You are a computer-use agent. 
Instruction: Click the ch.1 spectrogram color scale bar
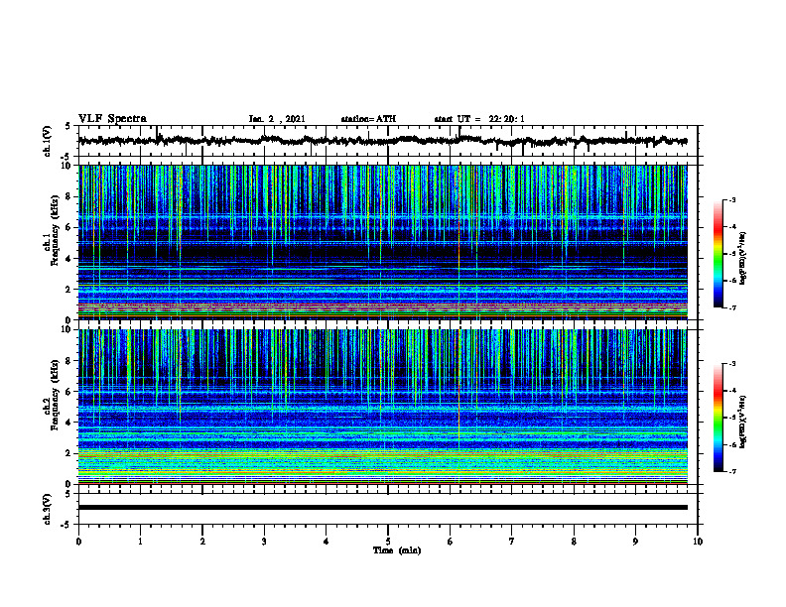(x=719, y=254)
